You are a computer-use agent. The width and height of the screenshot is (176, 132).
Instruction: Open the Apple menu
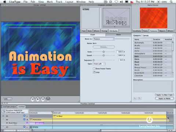tap(5, 2)
